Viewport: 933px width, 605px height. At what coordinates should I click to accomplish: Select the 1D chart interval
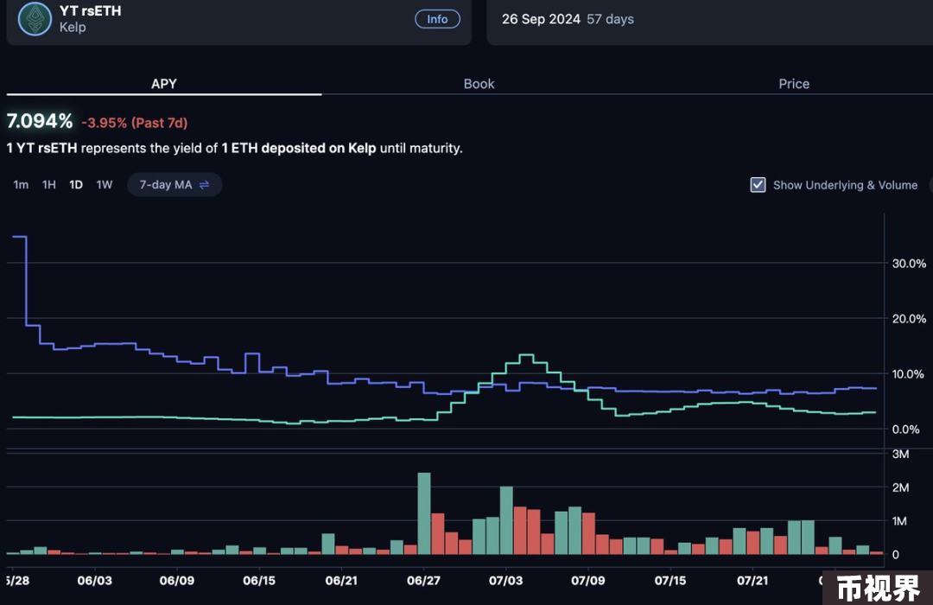pos(75,185)
